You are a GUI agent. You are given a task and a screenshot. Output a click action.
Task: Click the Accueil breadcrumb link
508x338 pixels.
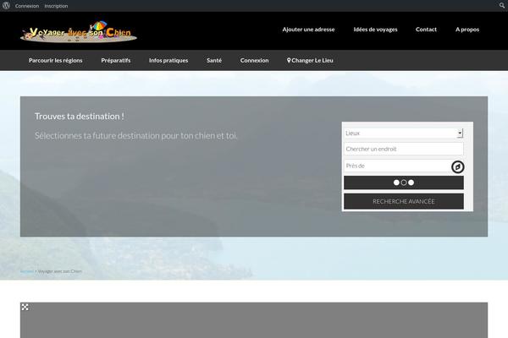click(27, 271)
